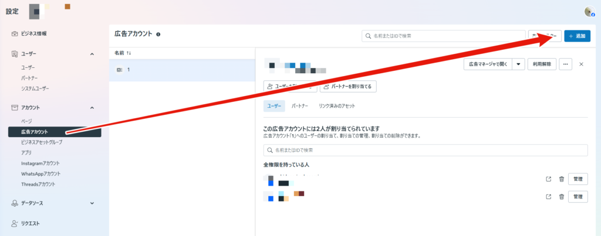The image size is (601, 236).
Task: Click the trash icon for the first user
Action: (562, 179)
